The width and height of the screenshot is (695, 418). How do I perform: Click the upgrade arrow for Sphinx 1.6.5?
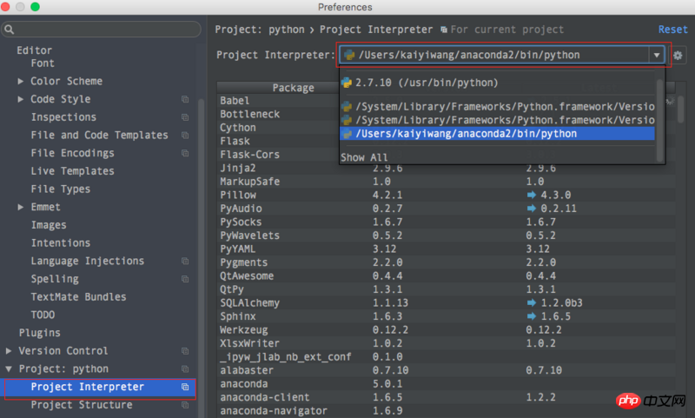click(x=532, y=316)
